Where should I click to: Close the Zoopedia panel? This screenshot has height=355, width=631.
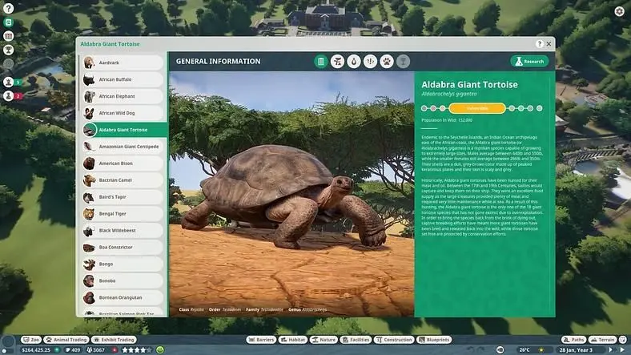click(x=549, y=44)
